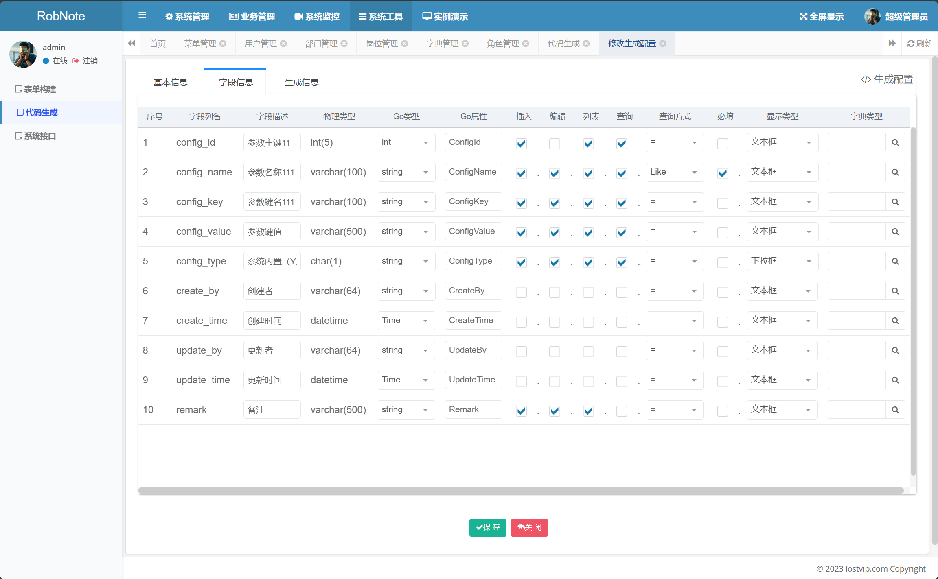This screenshot has width=938, height=579.
Task: Enable the query checkbox for remark
Action: 622,411
